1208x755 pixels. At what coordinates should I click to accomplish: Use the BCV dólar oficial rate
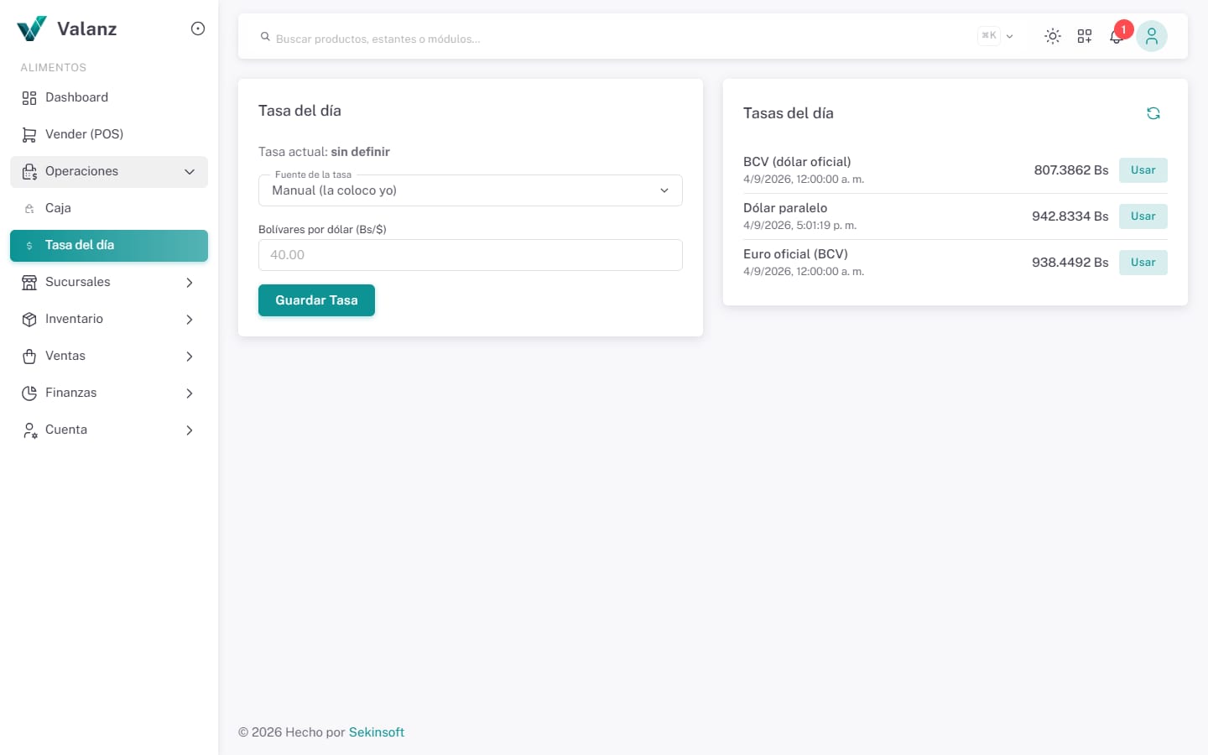tap(1143, 170)
